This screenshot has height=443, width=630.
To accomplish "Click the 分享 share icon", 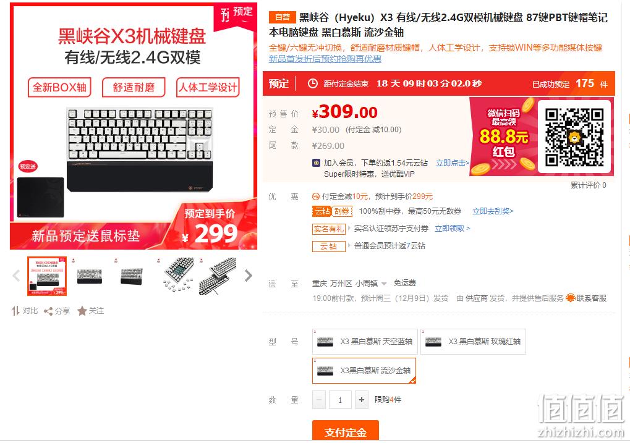I will coord(48,311).
